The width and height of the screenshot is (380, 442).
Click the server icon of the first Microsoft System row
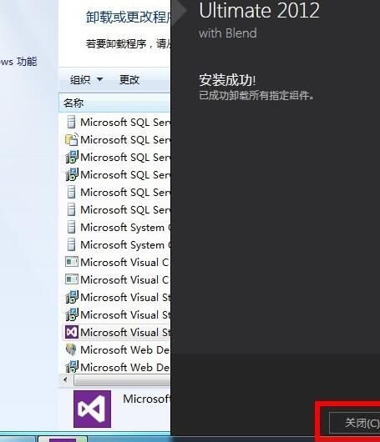[72, 227]
